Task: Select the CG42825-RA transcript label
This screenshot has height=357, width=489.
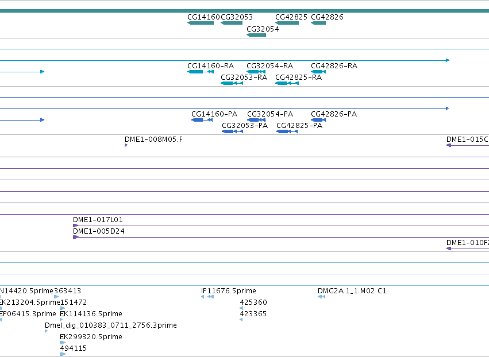Action: point(298,77)
